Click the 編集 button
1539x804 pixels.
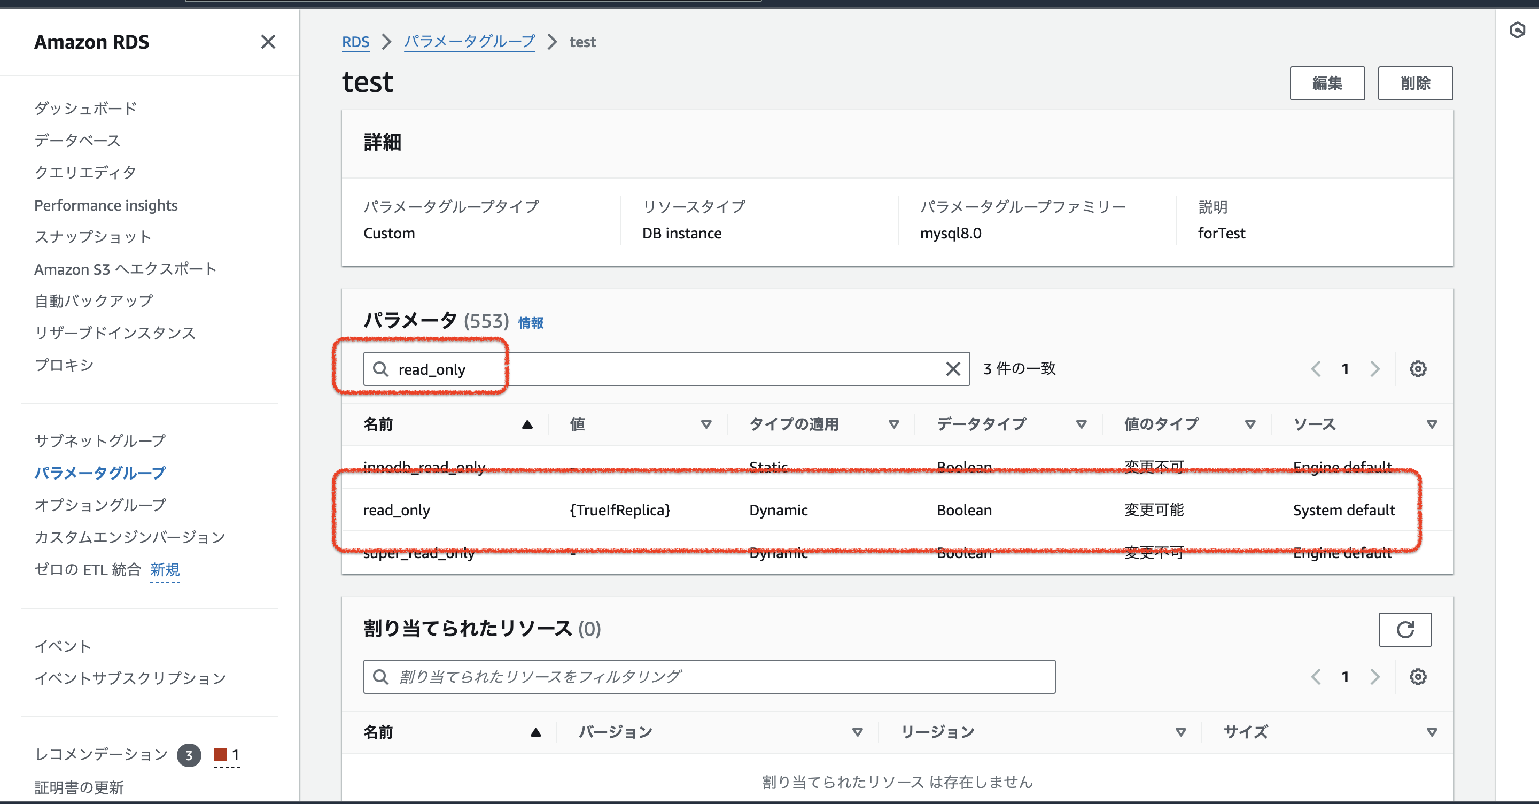1327,83
